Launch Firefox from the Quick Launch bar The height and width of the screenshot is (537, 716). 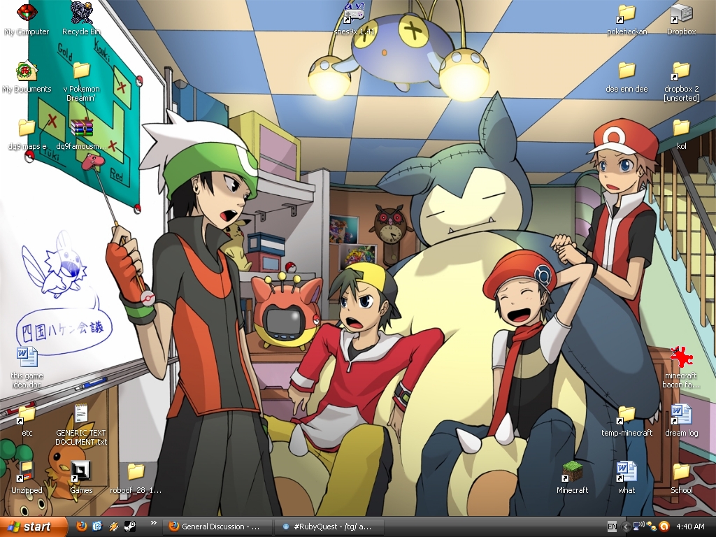coord(82,526)
